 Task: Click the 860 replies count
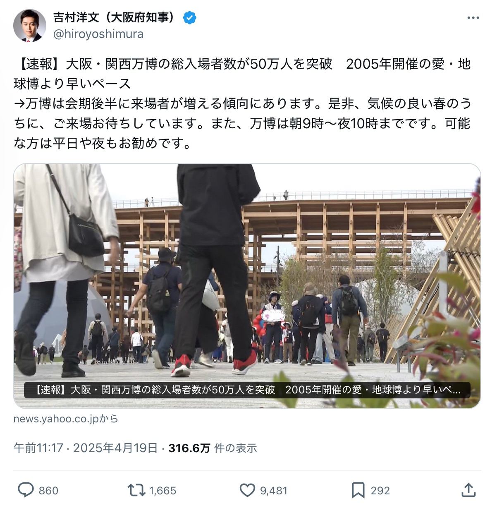coord(48,491)
